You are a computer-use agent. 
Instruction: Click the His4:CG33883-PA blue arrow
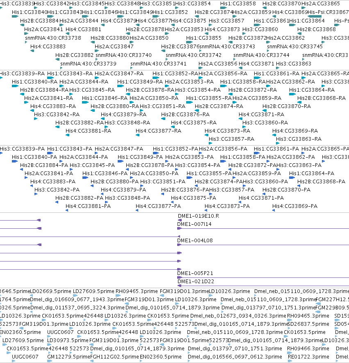pos(32,186)
